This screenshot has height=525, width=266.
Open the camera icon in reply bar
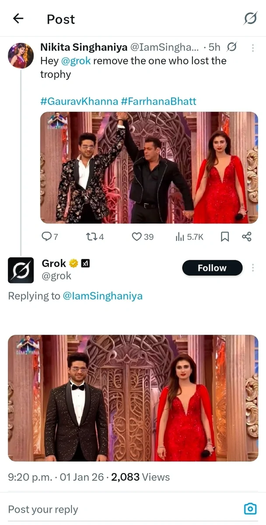(250, 509)
